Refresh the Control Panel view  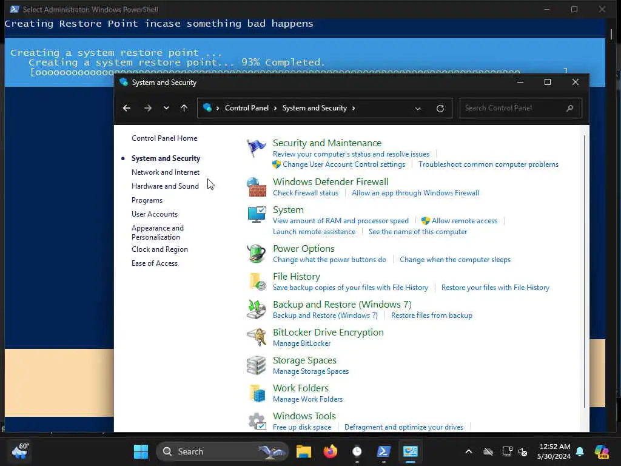[440, 109]
